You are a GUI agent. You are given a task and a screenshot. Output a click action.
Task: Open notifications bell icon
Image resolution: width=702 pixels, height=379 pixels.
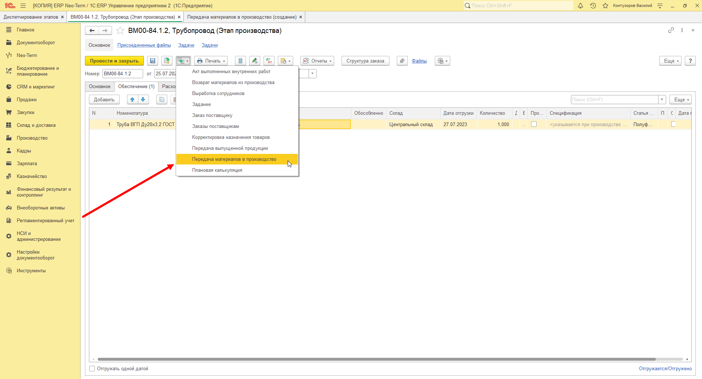pyautogui.click(x=580, y=5)
